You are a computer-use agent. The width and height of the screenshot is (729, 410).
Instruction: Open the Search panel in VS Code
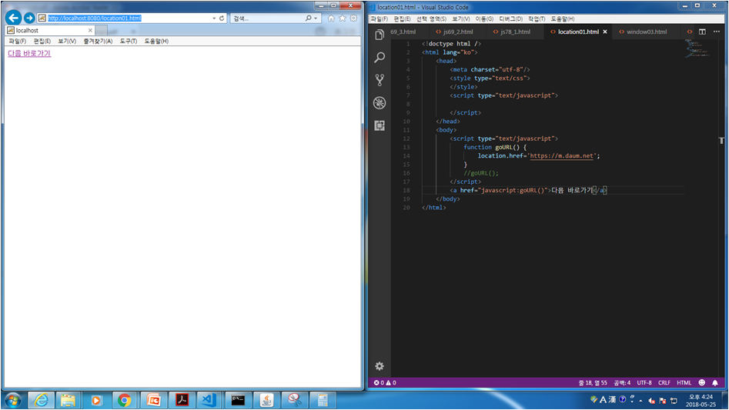pos(380,57)
